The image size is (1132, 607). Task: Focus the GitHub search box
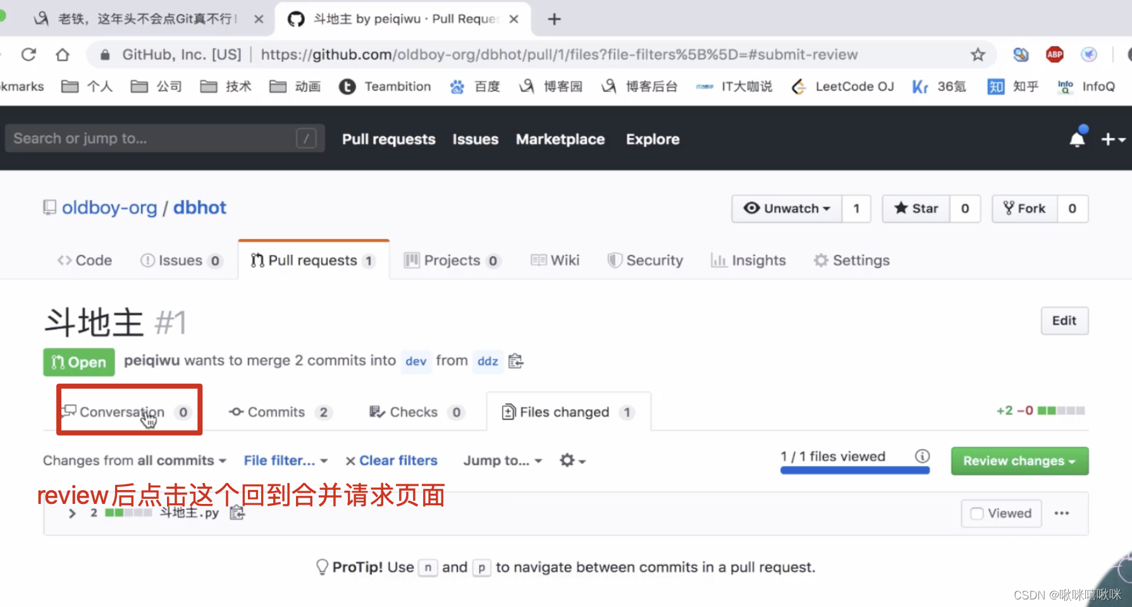pos(165,138)
